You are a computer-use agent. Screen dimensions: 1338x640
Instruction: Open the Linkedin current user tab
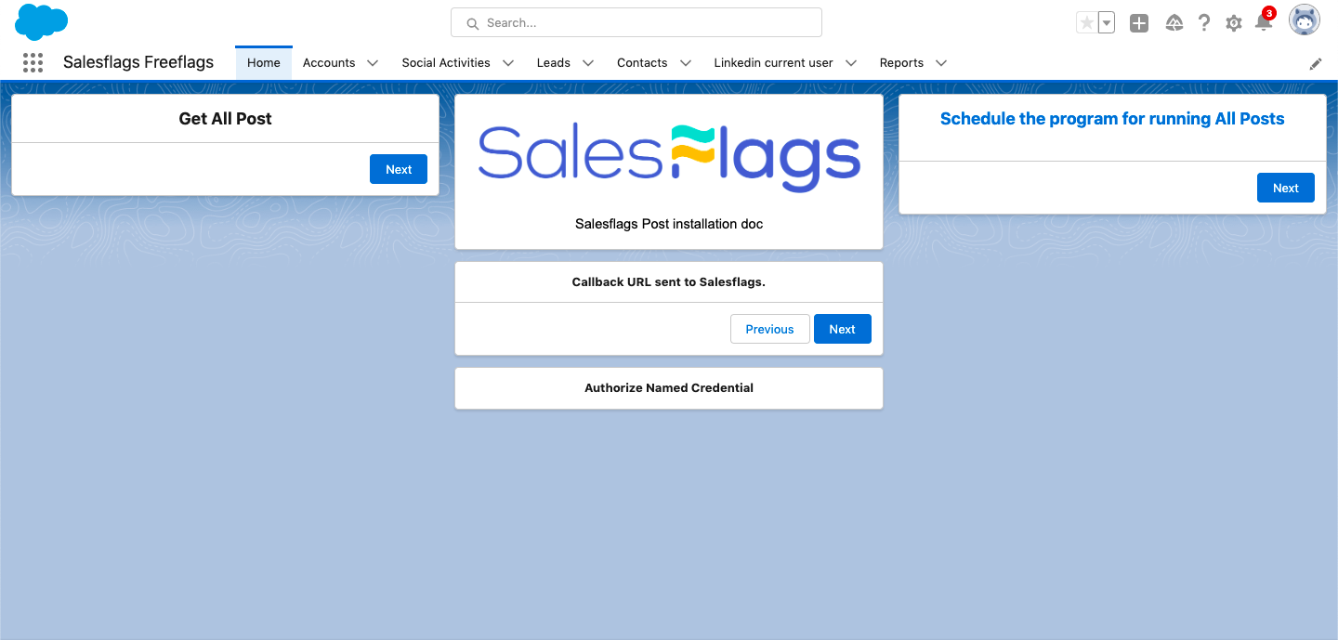pos(773,63)
